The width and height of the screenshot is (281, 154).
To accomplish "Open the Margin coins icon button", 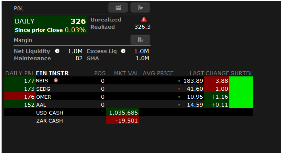I will pos(140,40).
